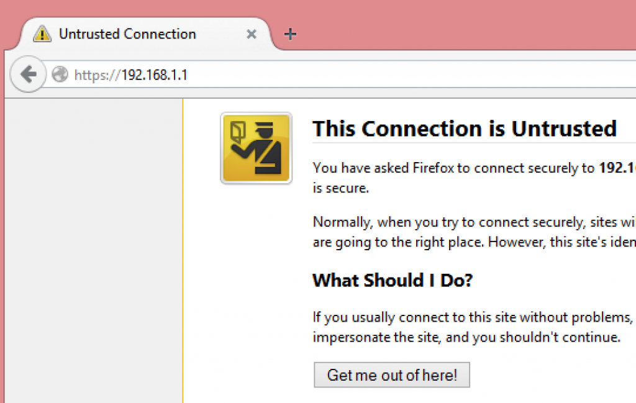Go back using the back arrow

pos(28,74)
